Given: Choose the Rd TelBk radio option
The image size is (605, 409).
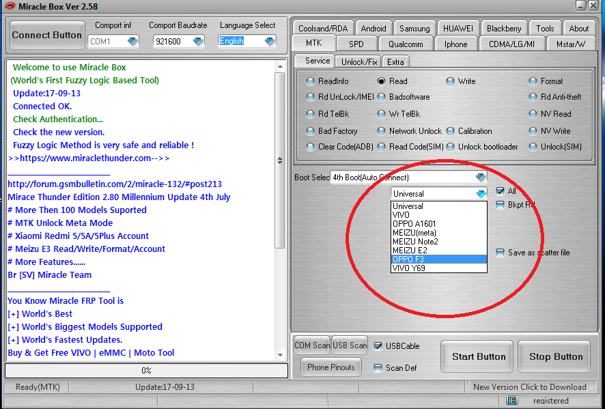Looking at the screenshot, I should [310, 114].
